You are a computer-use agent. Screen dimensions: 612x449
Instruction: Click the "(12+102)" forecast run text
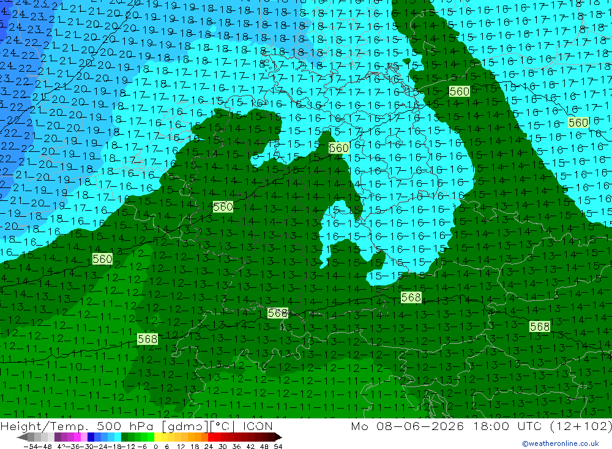581,426
